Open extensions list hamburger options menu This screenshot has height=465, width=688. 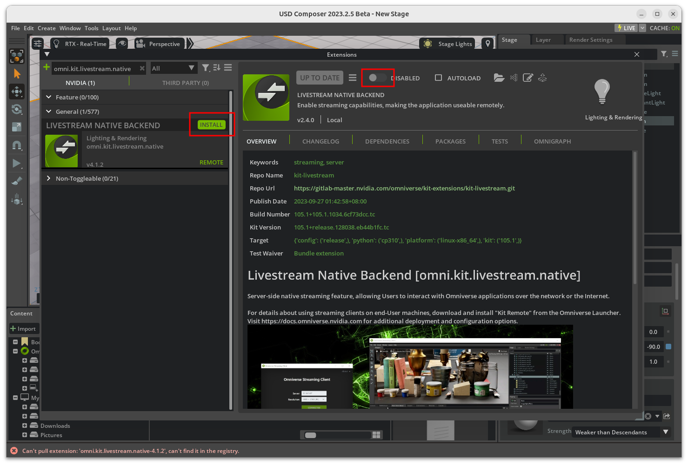[228, 68]
